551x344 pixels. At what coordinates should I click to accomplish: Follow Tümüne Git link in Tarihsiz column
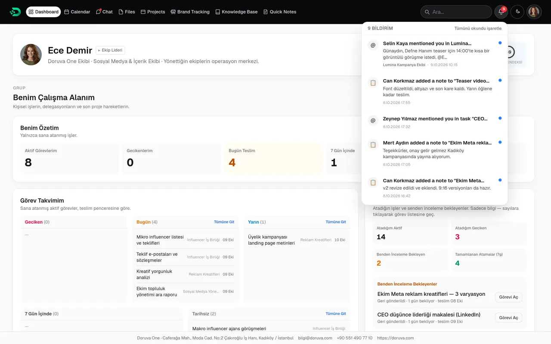pyautogui.click(x=336, y=314)
